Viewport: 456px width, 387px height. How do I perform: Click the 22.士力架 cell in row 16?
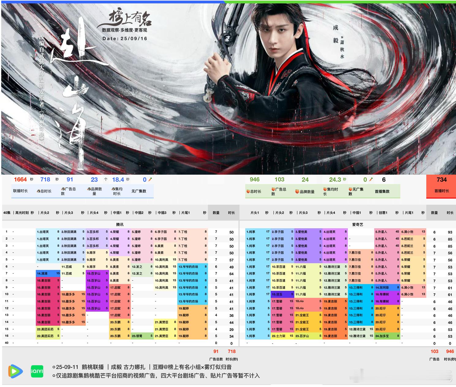tap(282, 336)
